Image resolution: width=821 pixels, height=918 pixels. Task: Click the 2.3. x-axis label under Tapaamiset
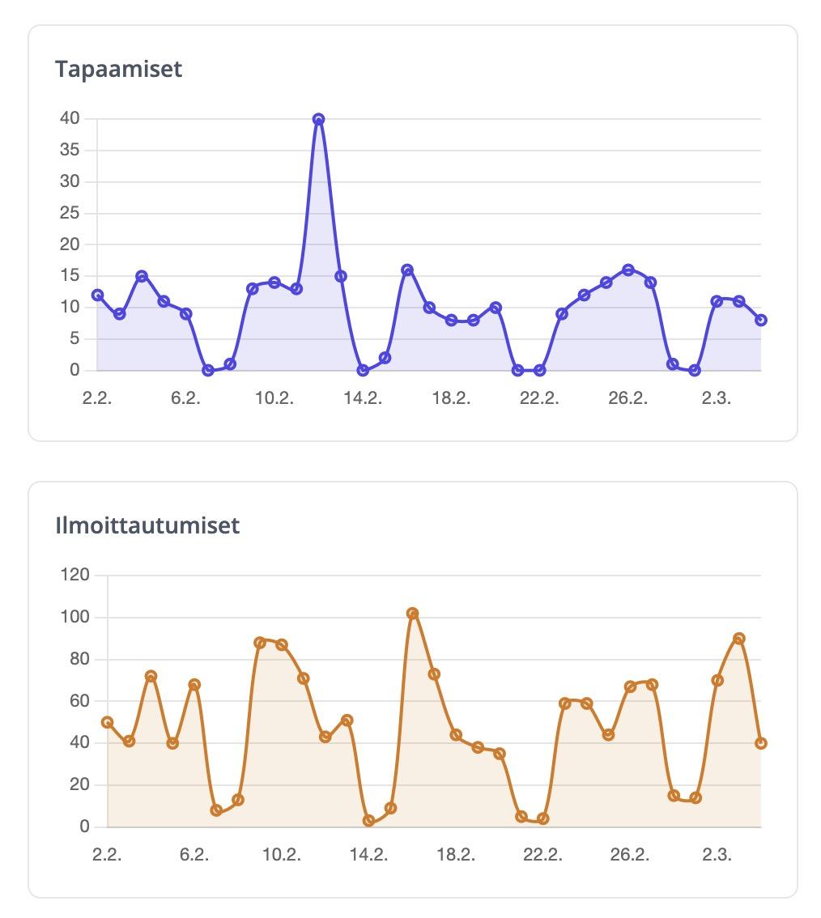click(x=716, y=398)
